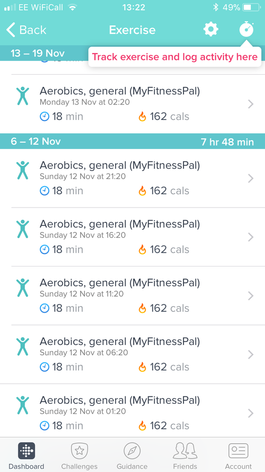This screenshot has height=472, width=265.
Task: Open the Account tab
Action: coord(238,455)
